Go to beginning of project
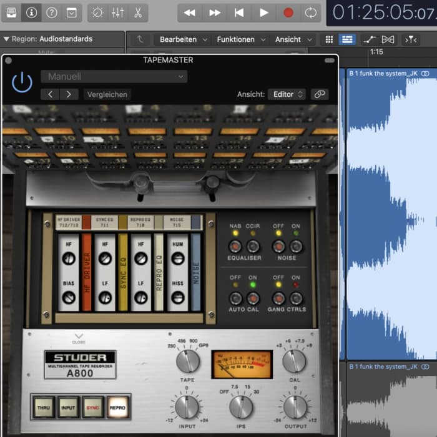 (x=239, y=12)
